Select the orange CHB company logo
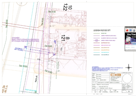The image size is (136, 96). click(116, 75)
